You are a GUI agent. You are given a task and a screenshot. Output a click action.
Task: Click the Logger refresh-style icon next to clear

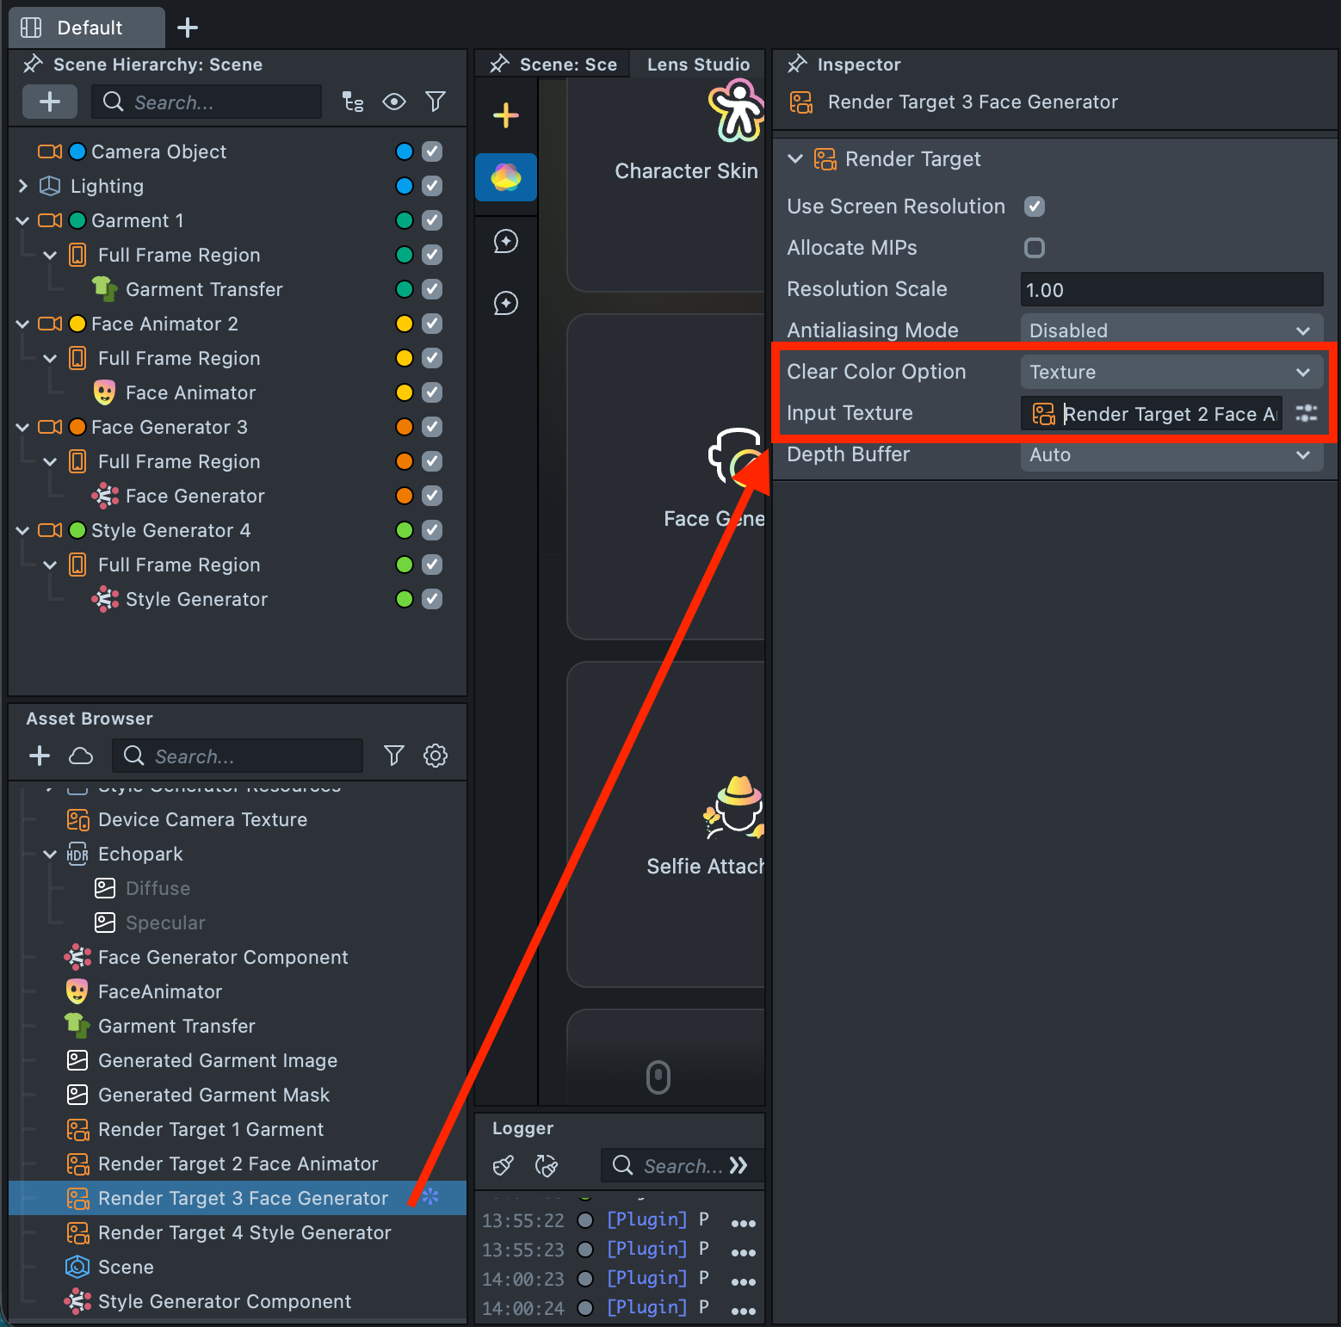coord(547,1165)
